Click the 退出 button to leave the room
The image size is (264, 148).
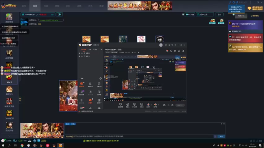(219, 14)
